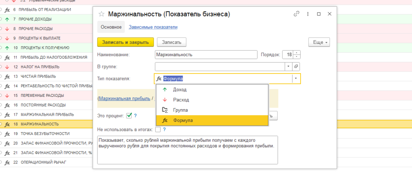The image size is (412, 176).
Task: Switch to the Основное tab
Action: pos(111,27)
